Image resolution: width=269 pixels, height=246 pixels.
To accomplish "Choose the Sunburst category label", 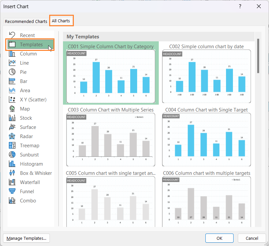I will click(29, 155).
